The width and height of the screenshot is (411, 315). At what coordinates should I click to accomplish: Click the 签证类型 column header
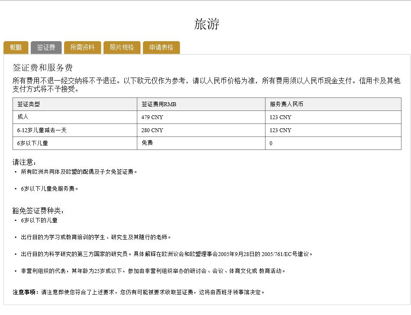coord(29,104)
